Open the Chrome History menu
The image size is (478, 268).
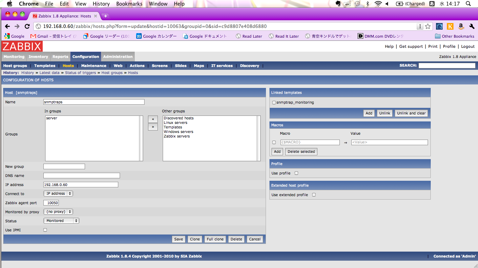coord(101,4)
